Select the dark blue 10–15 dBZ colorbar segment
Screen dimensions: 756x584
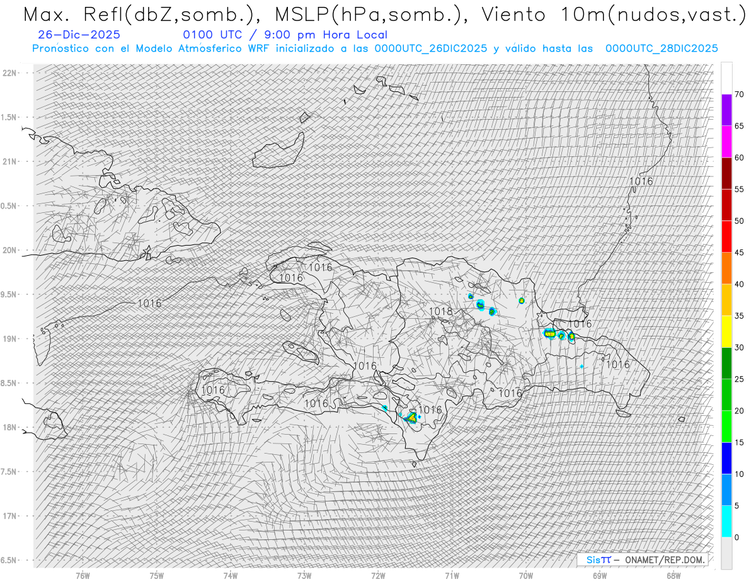pyautogui.click(x=726, y=458)
